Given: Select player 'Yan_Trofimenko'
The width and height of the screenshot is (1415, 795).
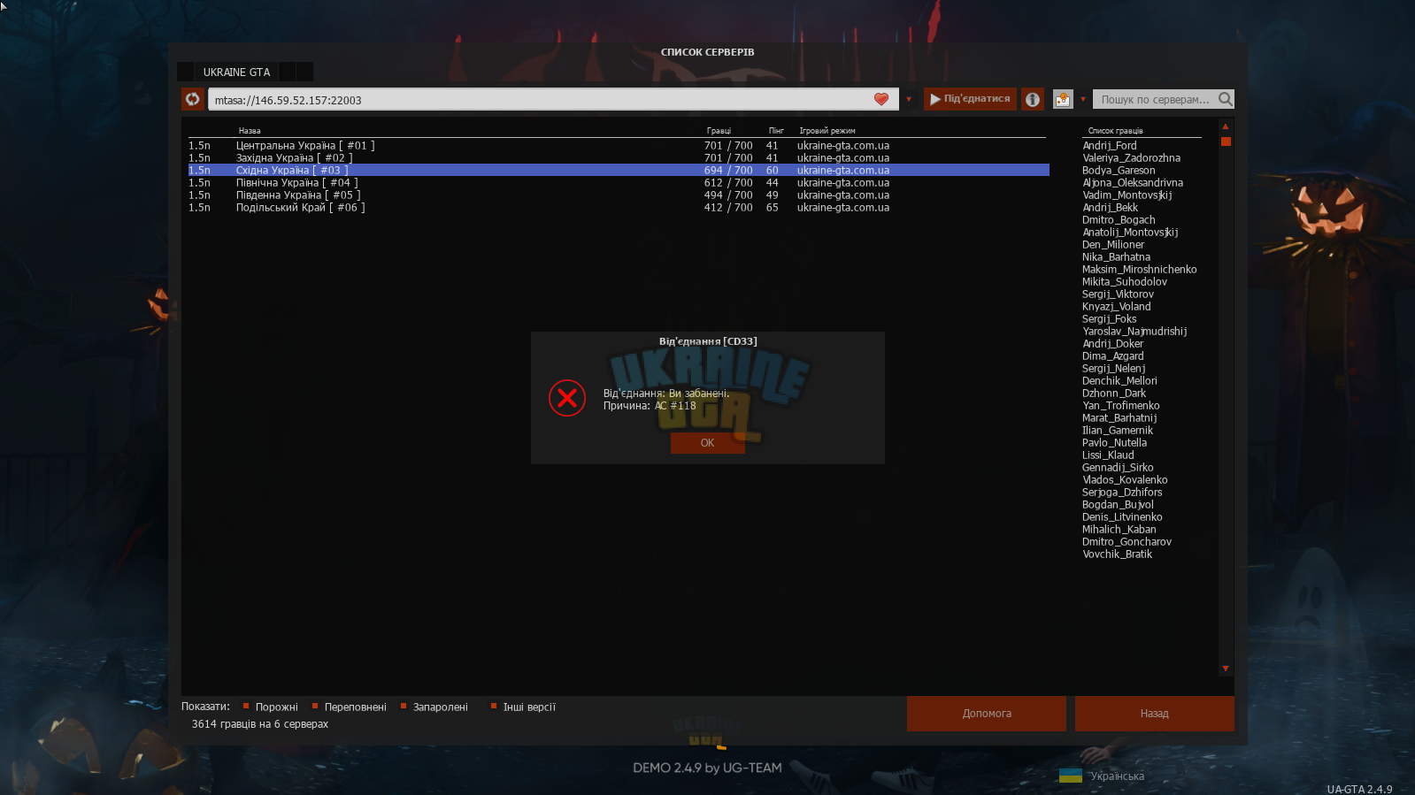Looking at the screenshot, I should pos(1121,405).
